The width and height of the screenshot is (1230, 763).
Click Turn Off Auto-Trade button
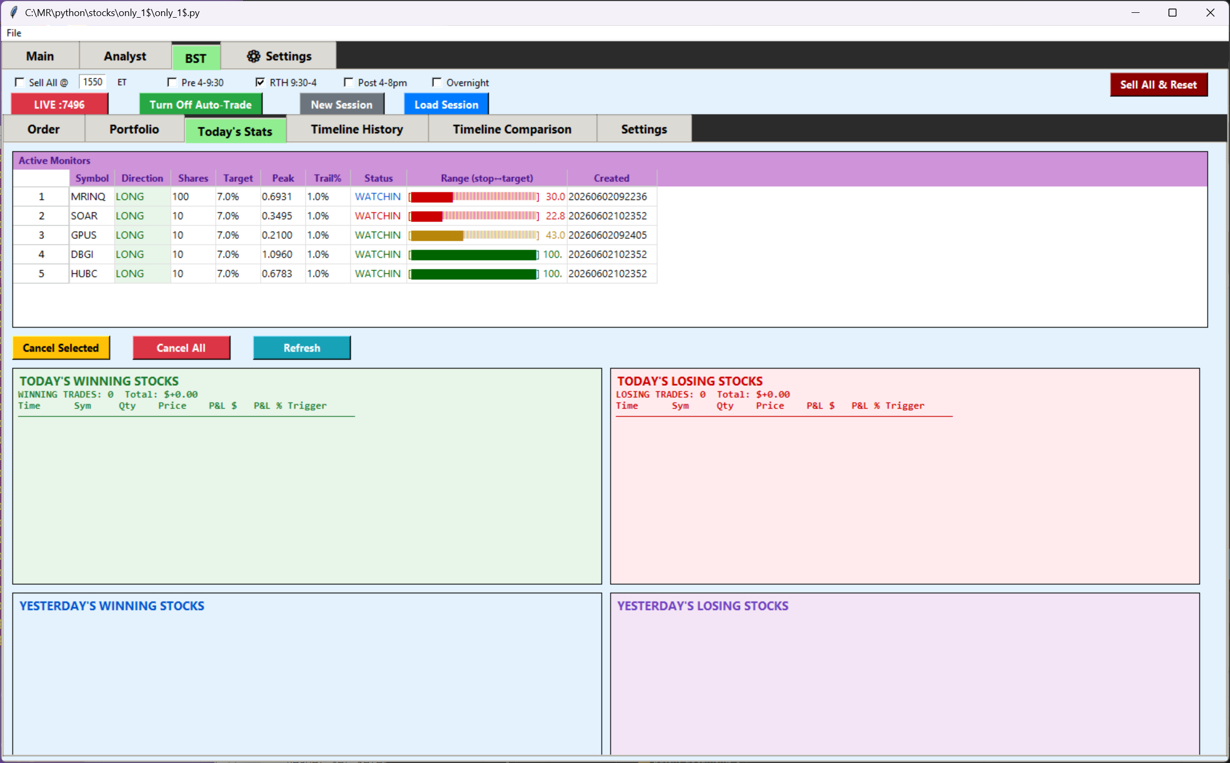tap(201, 104)
